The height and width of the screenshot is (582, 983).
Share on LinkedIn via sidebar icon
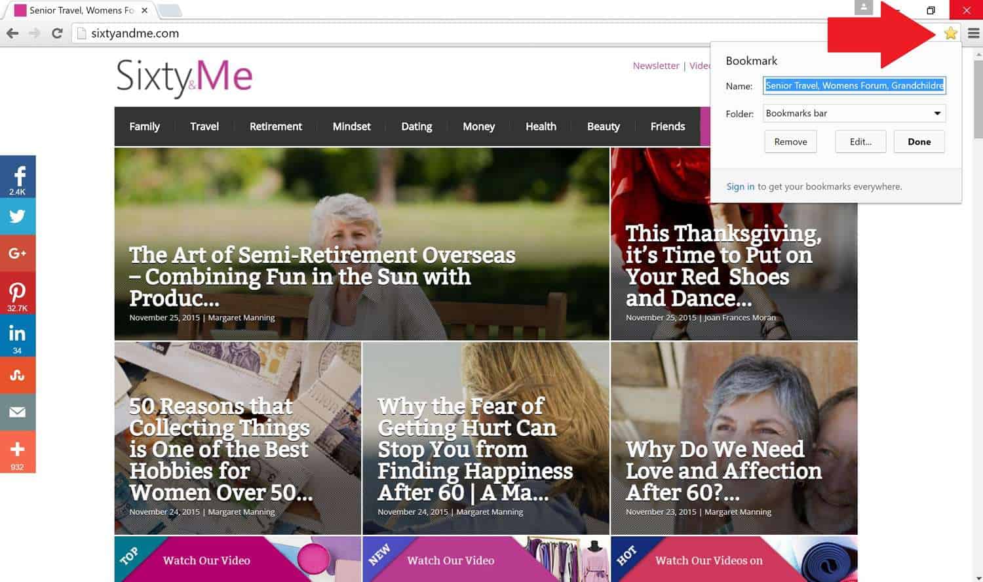click(x=18, y=336)
